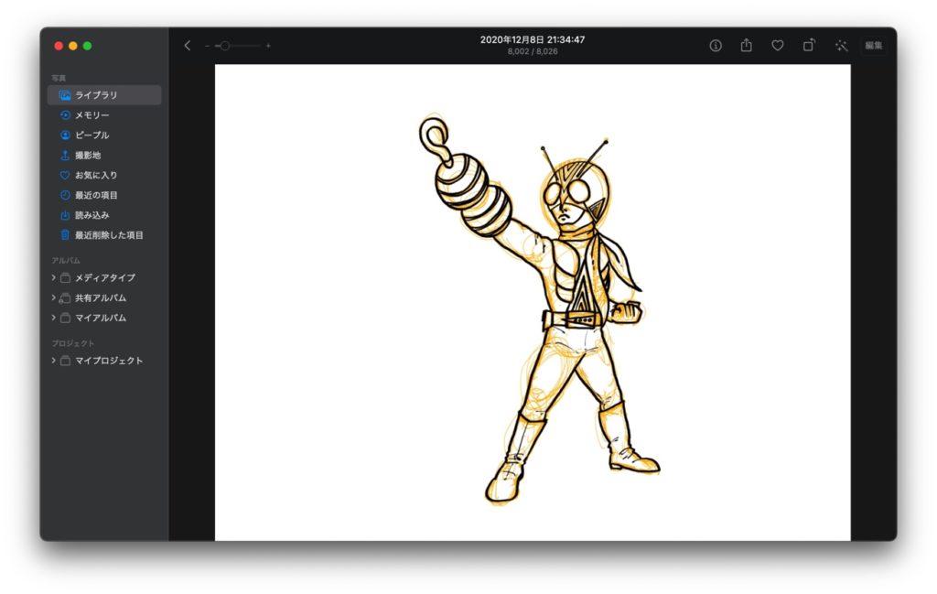The width and height of the screenshot is (937, 594).
Task: Click the メディアタイプ folder icon
Action: pos(65,278)
